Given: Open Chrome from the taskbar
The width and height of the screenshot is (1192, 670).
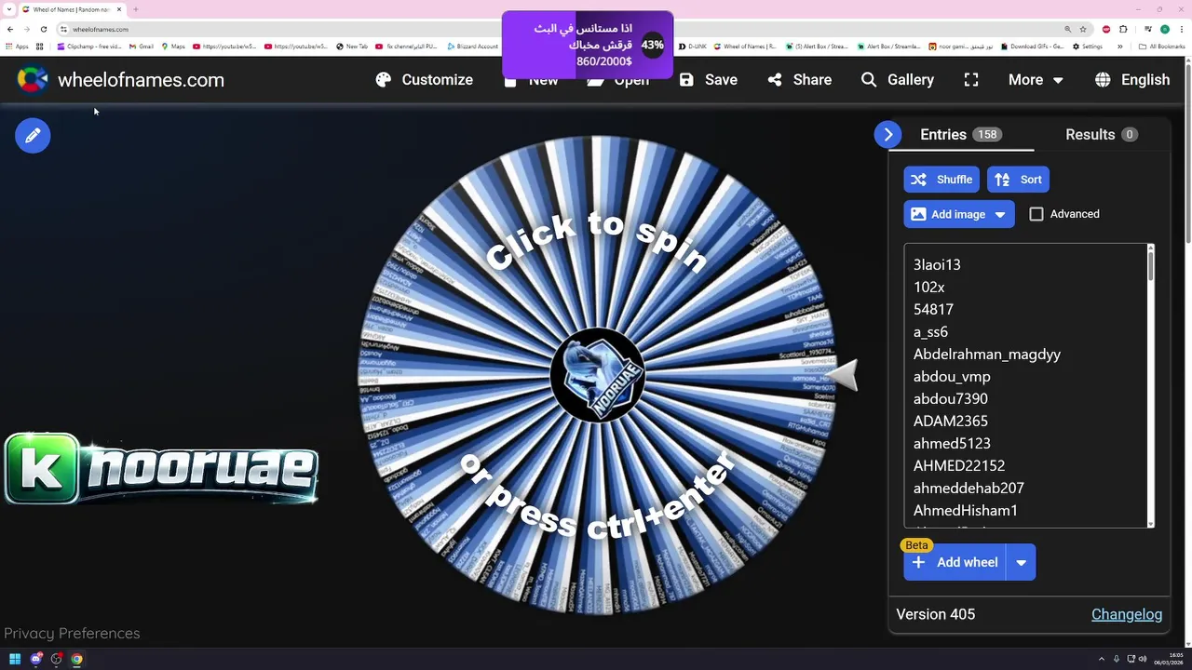Looking at the screenshot, I should coord(76,659).
